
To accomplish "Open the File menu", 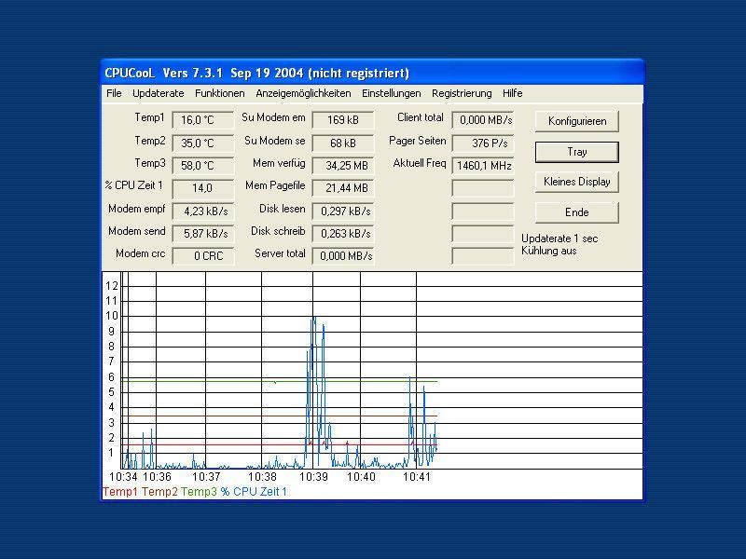I will pos(114,93).
